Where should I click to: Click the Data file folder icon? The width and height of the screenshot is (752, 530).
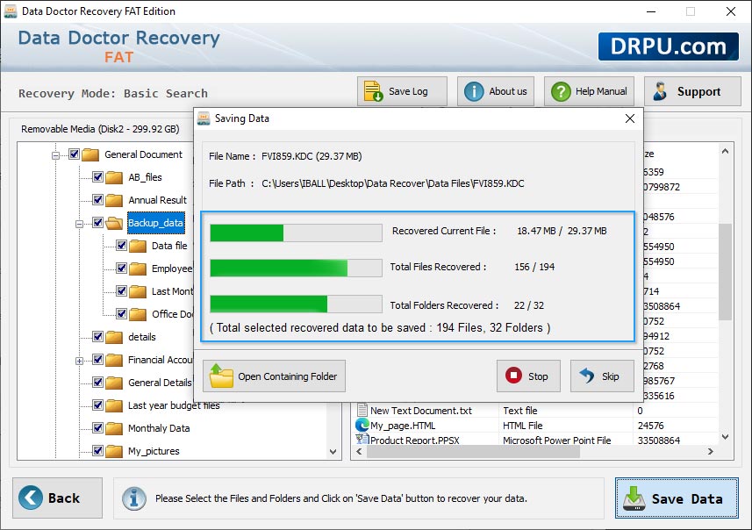click(138, 246)
